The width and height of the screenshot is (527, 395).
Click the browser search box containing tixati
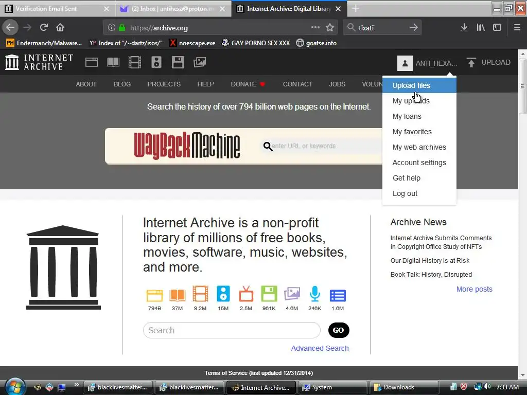pyautogui.click(x=382, y=28)
